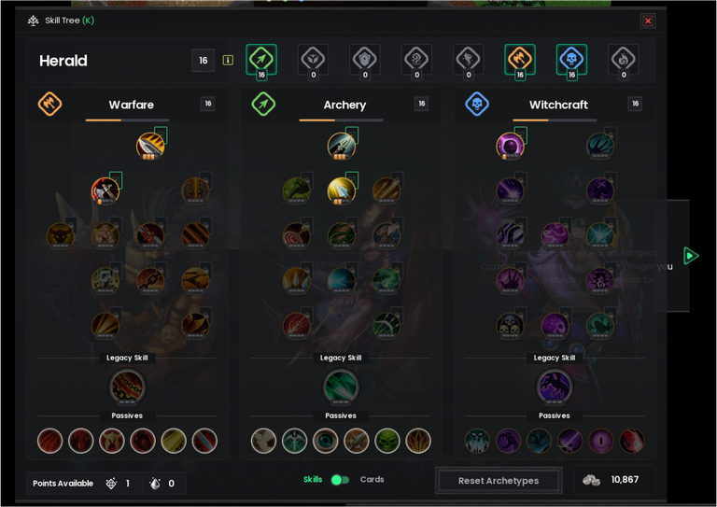Select the Archery column heading

(x=344, y=106)
